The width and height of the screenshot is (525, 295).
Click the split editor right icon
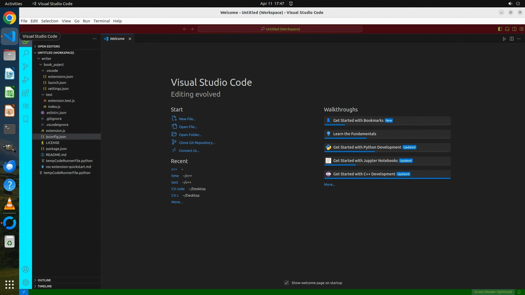pos(512,39)
